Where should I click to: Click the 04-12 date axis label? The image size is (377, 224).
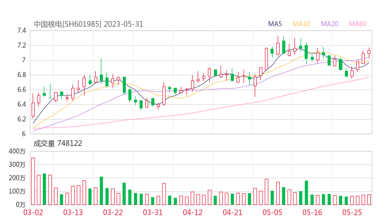point(193,212)
